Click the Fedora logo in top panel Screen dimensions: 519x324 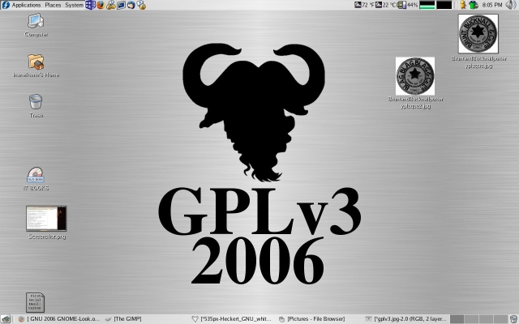(x=6, y=5)
